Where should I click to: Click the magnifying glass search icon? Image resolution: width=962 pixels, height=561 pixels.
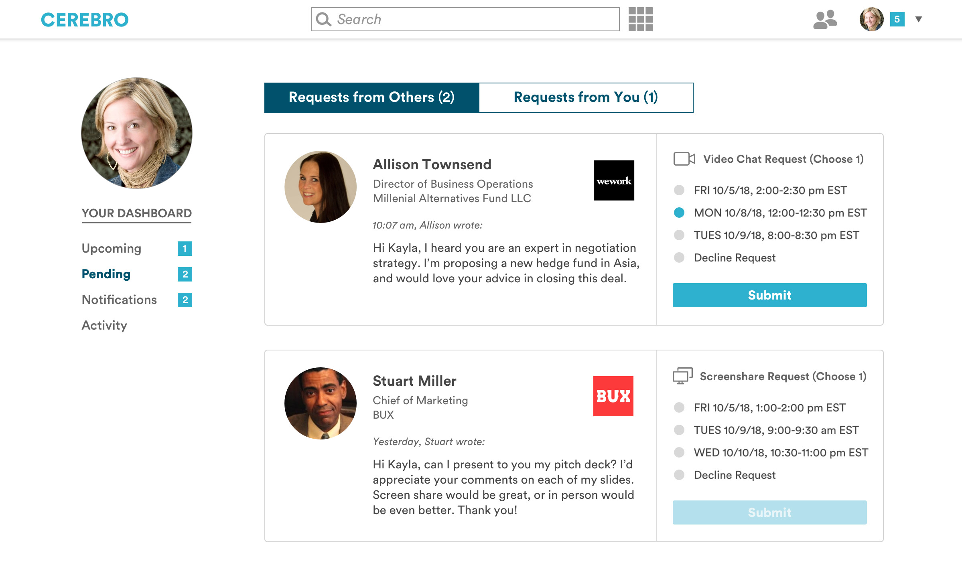pos(323,19)
